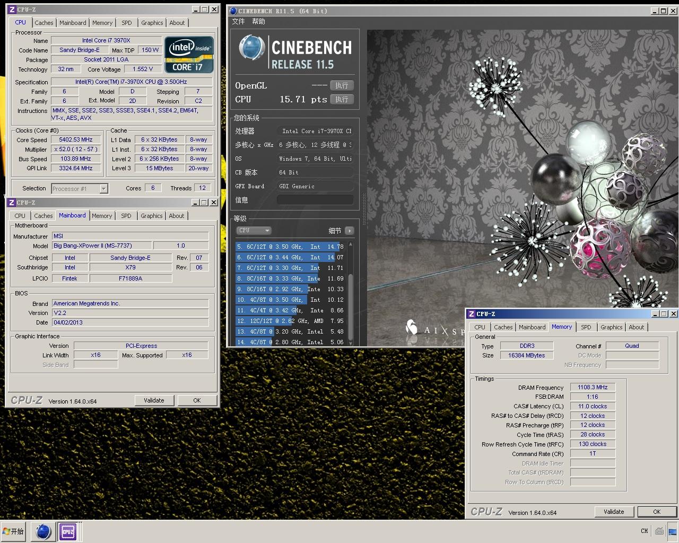Open 文件 menu in Cinebench

tap(239, 21)
